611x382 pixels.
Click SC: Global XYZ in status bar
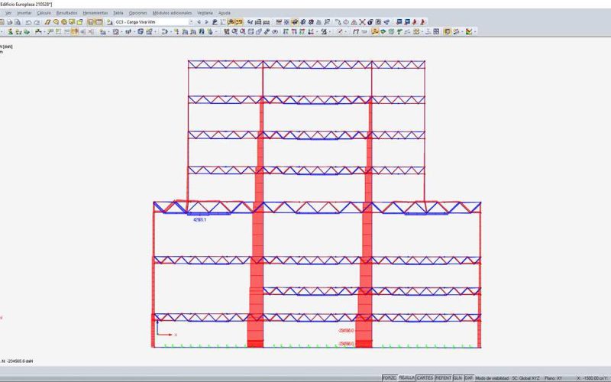click(525, 378)
